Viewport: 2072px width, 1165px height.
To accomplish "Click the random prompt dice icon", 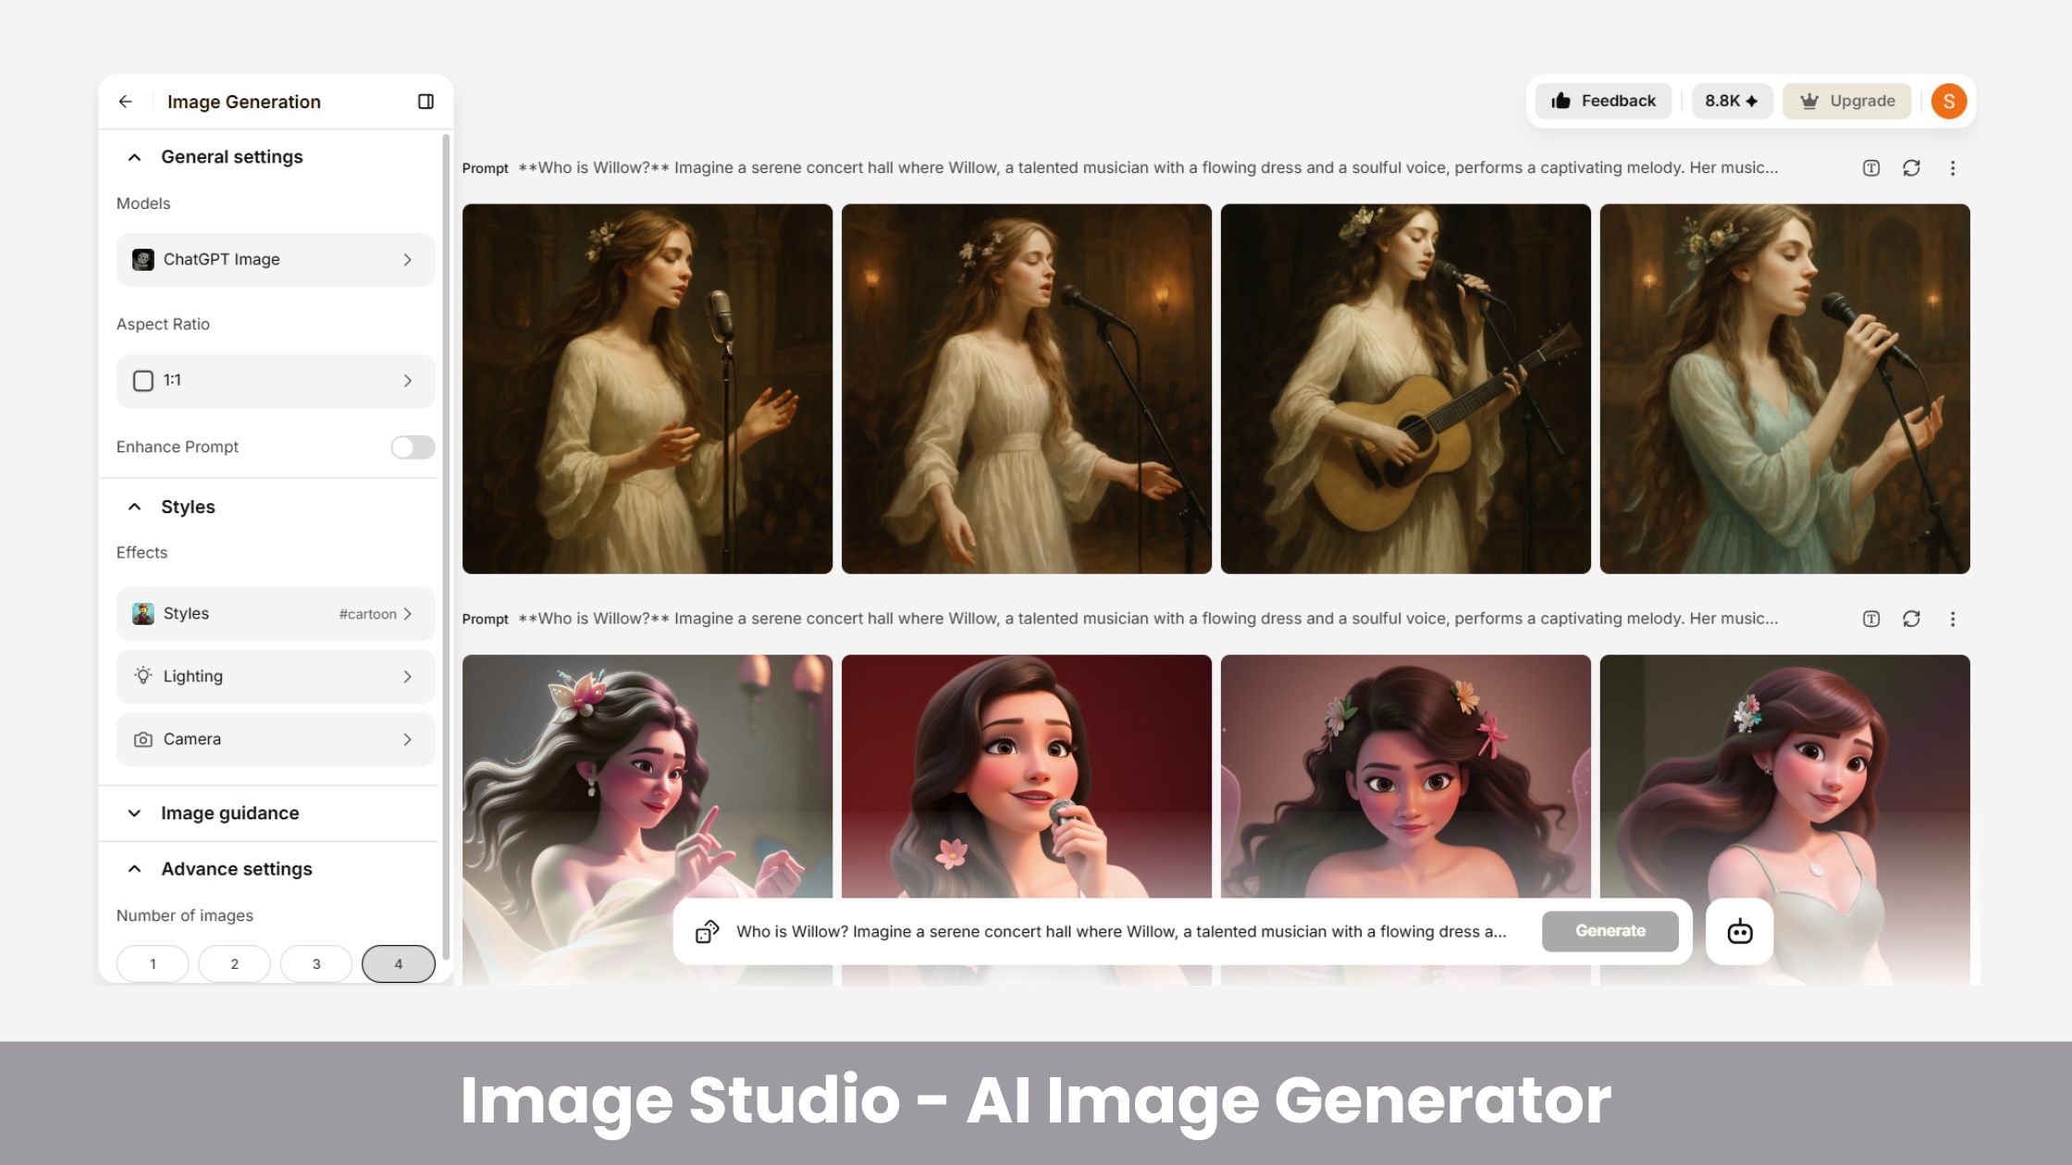I will (x=708, y=932).
